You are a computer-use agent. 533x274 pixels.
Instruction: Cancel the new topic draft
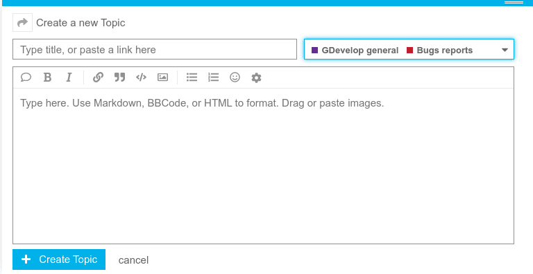[133, 260]
